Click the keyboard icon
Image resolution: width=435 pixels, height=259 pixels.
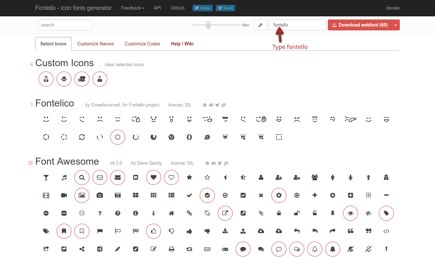[x=207, y=249]
